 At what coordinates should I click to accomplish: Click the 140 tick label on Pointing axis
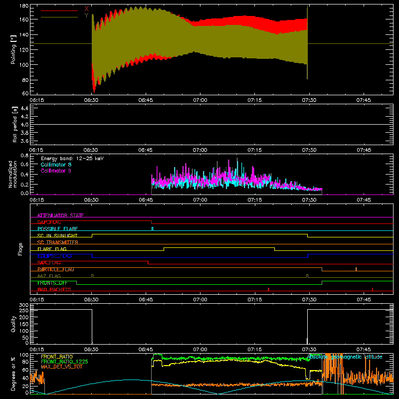(x=24, y=34)
